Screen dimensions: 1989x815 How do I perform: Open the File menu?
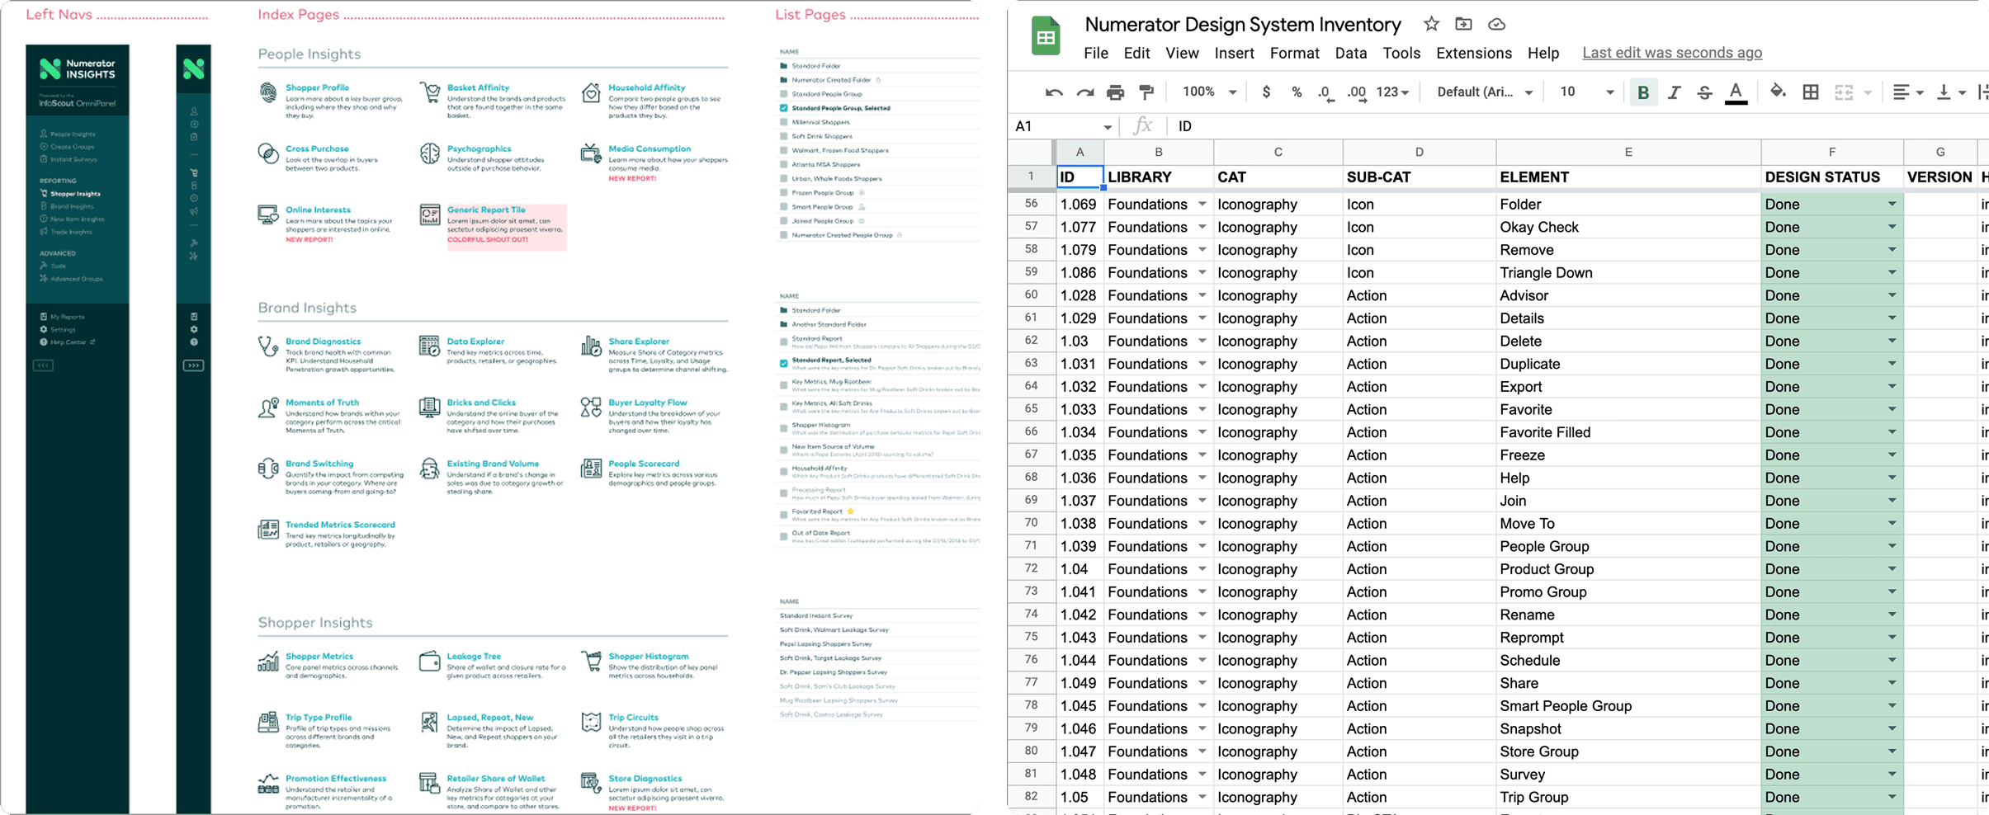[1096, 53]
